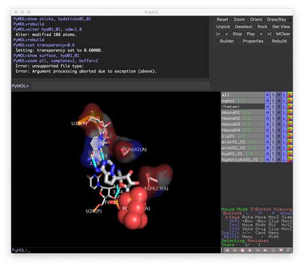
Task: Click the Zoom button
Action: (x=239, y=20)
